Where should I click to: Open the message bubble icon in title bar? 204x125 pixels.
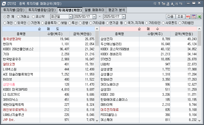tap(155, 4)
